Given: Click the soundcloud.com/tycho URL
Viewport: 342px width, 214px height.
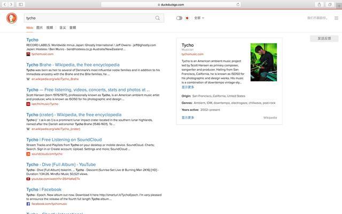Looking at the screenshot, I should click(x=47, y=154).
